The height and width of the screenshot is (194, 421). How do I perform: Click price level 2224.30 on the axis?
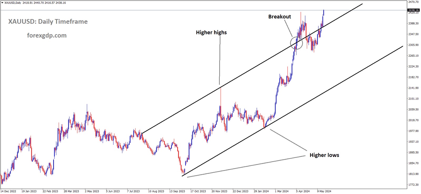[x=413, y=66]
